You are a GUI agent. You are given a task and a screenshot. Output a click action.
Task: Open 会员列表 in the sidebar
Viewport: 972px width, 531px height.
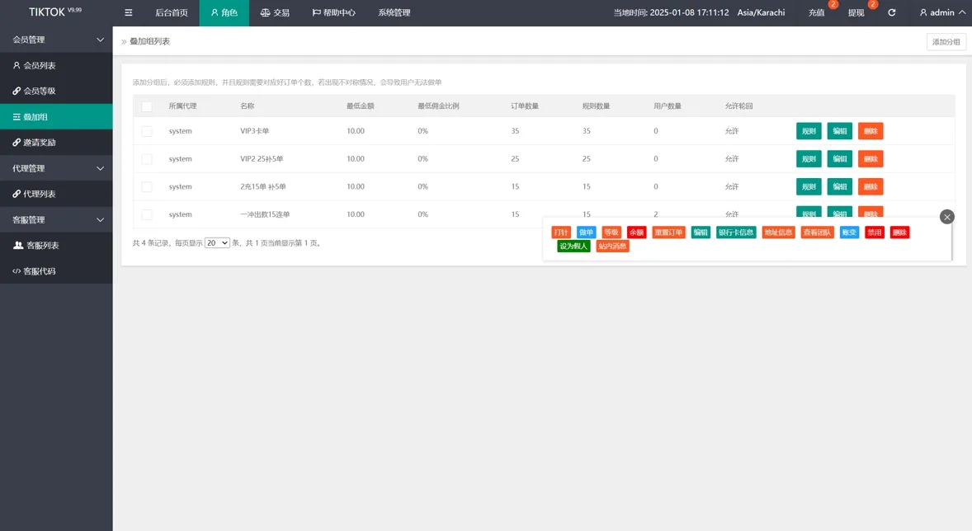[40, 65]
